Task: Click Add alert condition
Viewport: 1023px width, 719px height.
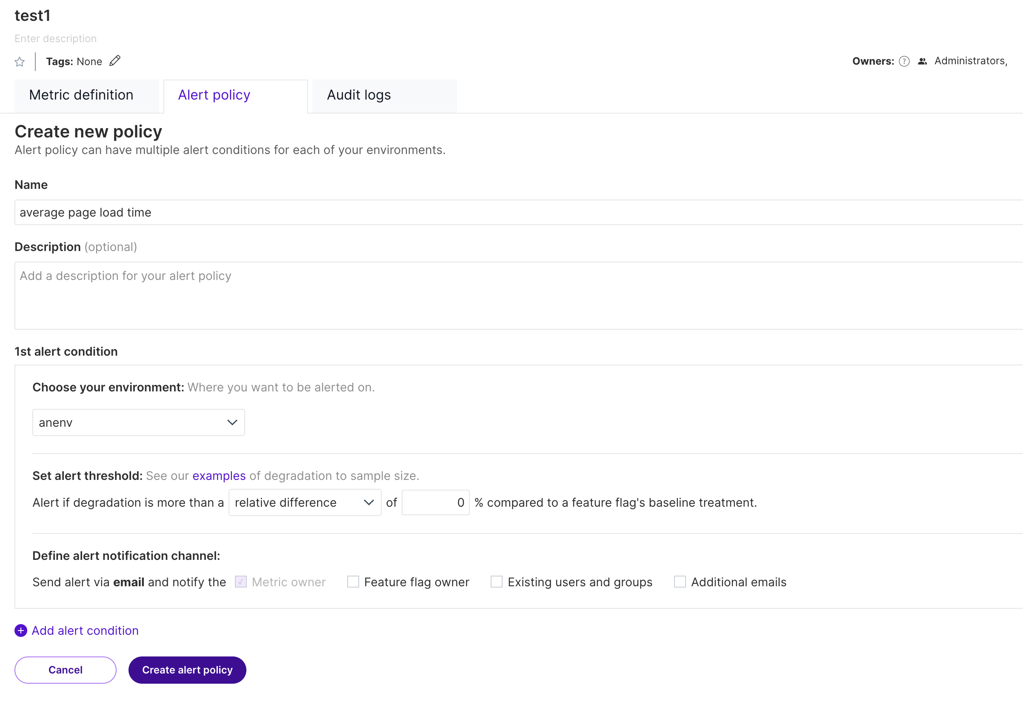Action: pos(85,631)
